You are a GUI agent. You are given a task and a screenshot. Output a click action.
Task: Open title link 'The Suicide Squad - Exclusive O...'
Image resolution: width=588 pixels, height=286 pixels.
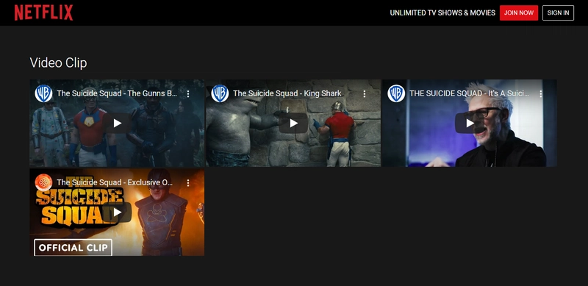click(115, 183)
